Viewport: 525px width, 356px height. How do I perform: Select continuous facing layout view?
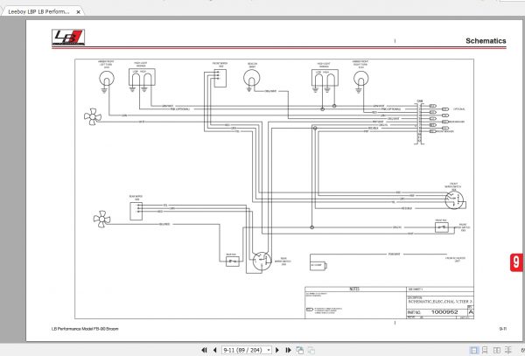tap(507, 350)
